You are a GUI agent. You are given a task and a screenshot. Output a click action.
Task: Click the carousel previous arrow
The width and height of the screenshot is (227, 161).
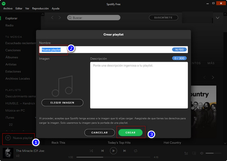205,77
